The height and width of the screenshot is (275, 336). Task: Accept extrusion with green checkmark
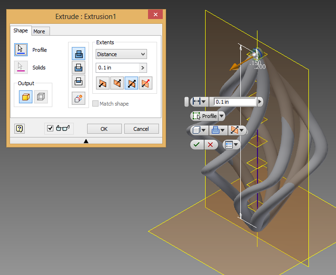[197, 145]
